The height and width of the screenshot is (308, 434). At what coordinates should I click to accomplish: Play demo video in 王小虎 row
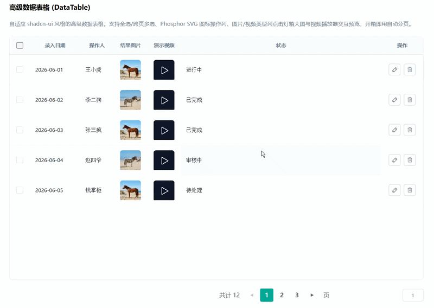[x=164, y=70]
